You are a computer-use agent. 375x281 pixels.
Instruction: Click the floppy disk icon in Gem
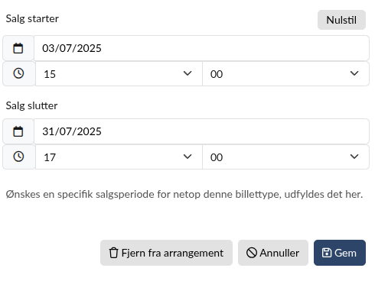(x=327, y=253)
